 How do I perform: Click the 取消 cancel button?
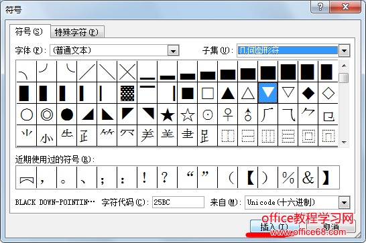[331, 227]
